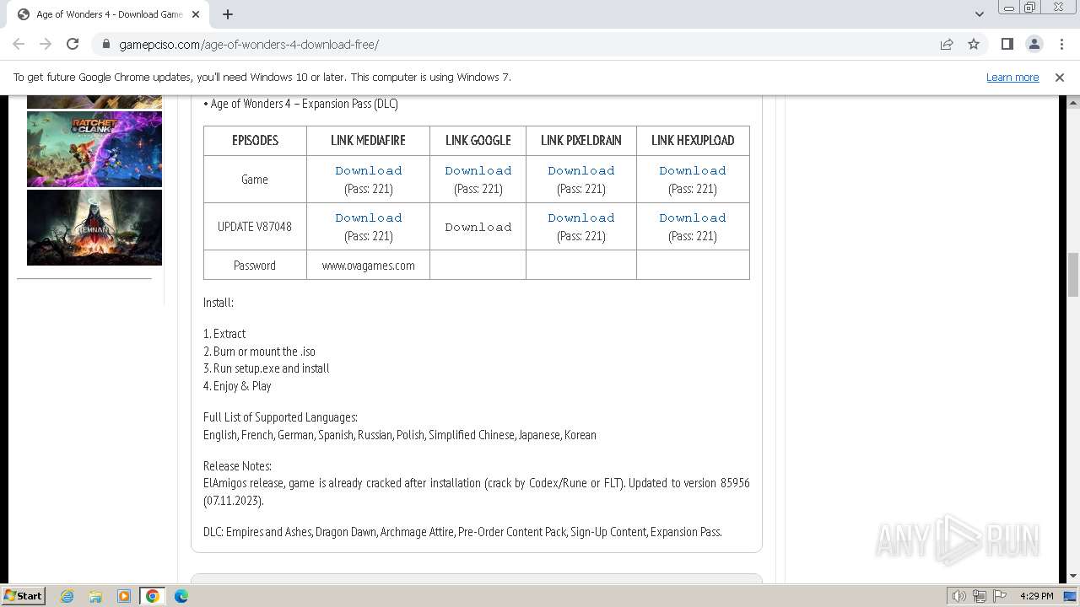Download Game via Pixeldrain link
Image resolution: width=1080 pixels, height=607 pixels.
tap(581, 170)
